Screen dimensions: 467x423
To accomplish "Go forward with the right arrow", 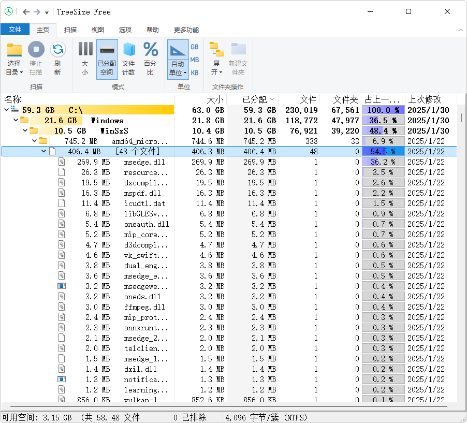I will point(37,12).
